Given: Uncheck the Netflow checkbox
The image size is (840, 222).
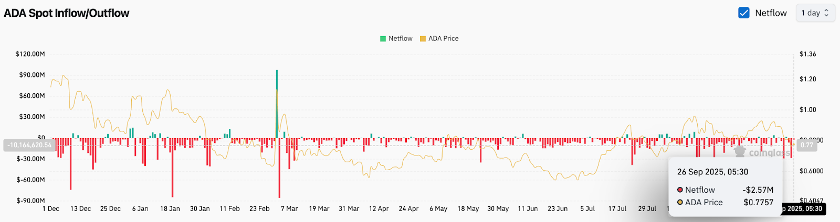Looking at the screenshot, I should tap(743, 13).
